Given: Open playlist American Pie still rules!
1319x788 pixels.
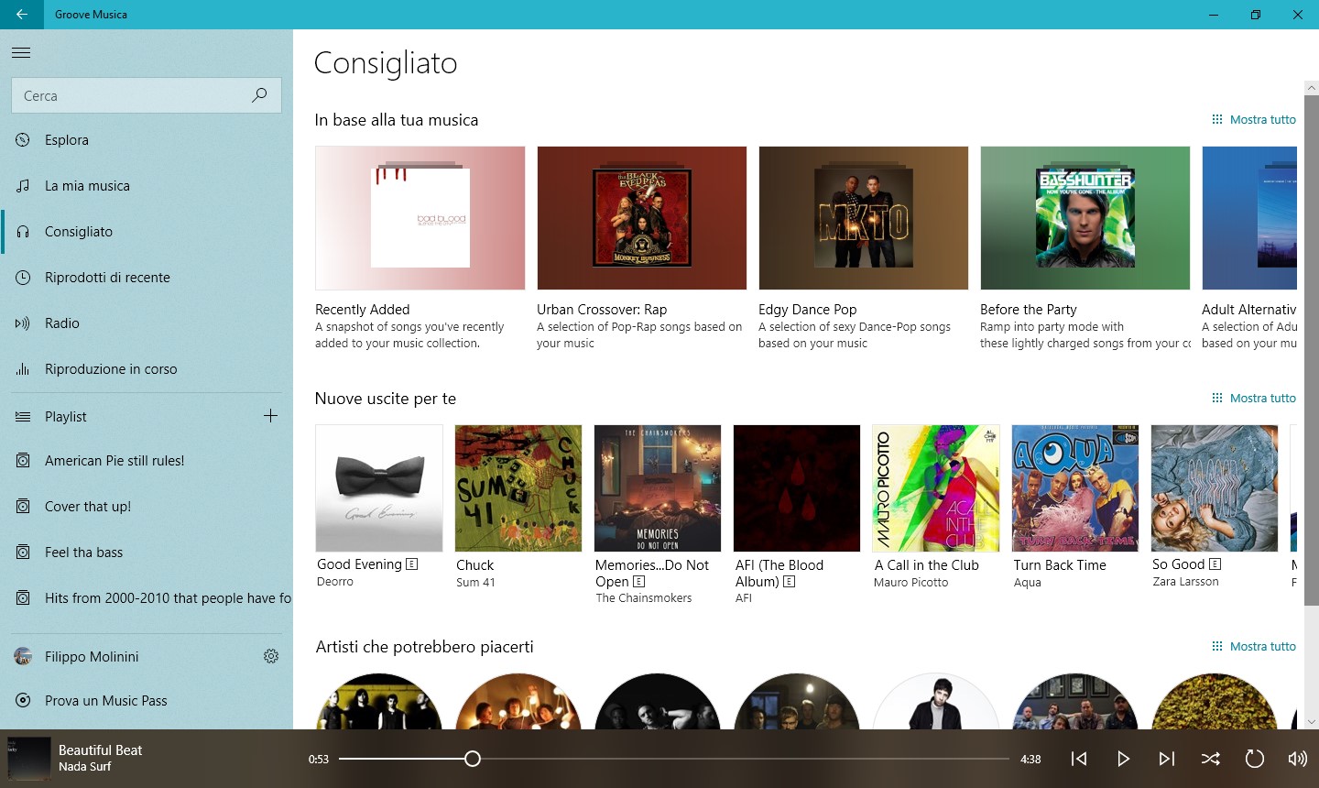Looking at the screenshot, I should coord(147,461).
